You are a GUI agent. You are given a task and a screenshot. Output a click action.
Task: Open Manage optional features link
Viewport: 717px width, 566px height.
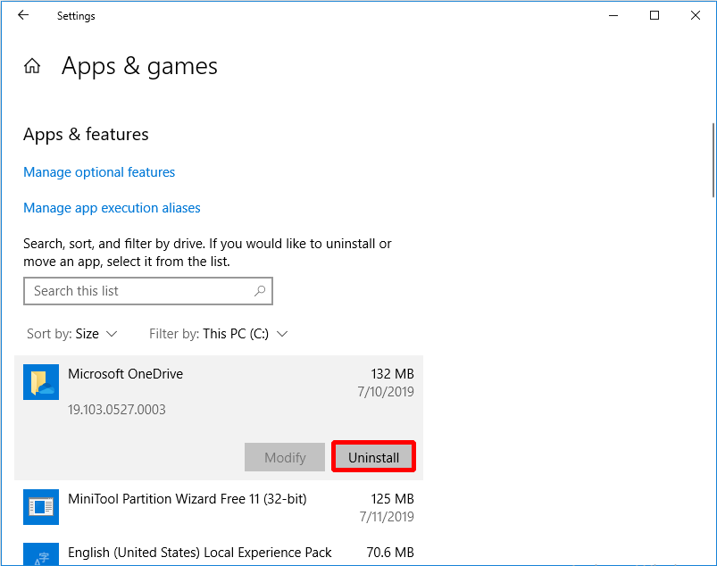[99, 172]
